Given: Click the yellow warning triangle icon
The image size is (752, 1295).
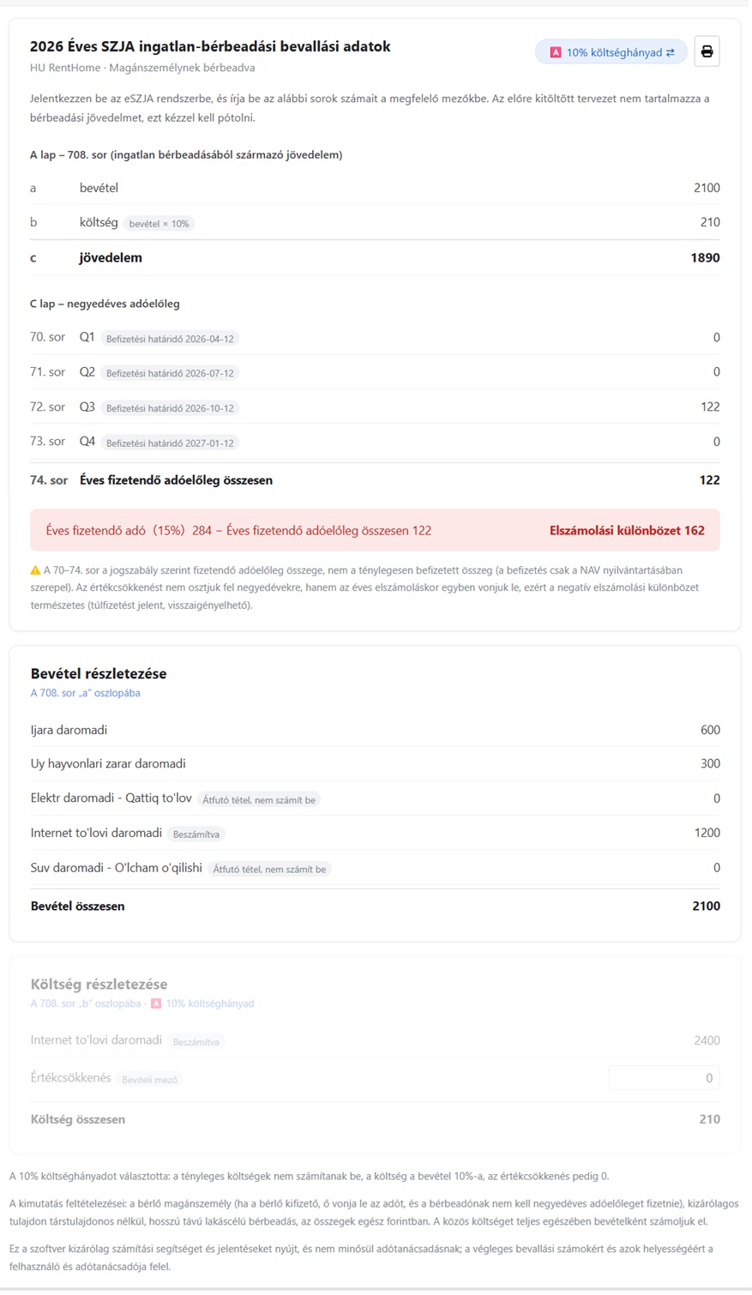Looking at the screenshot, I should click(x=35, y=569).
